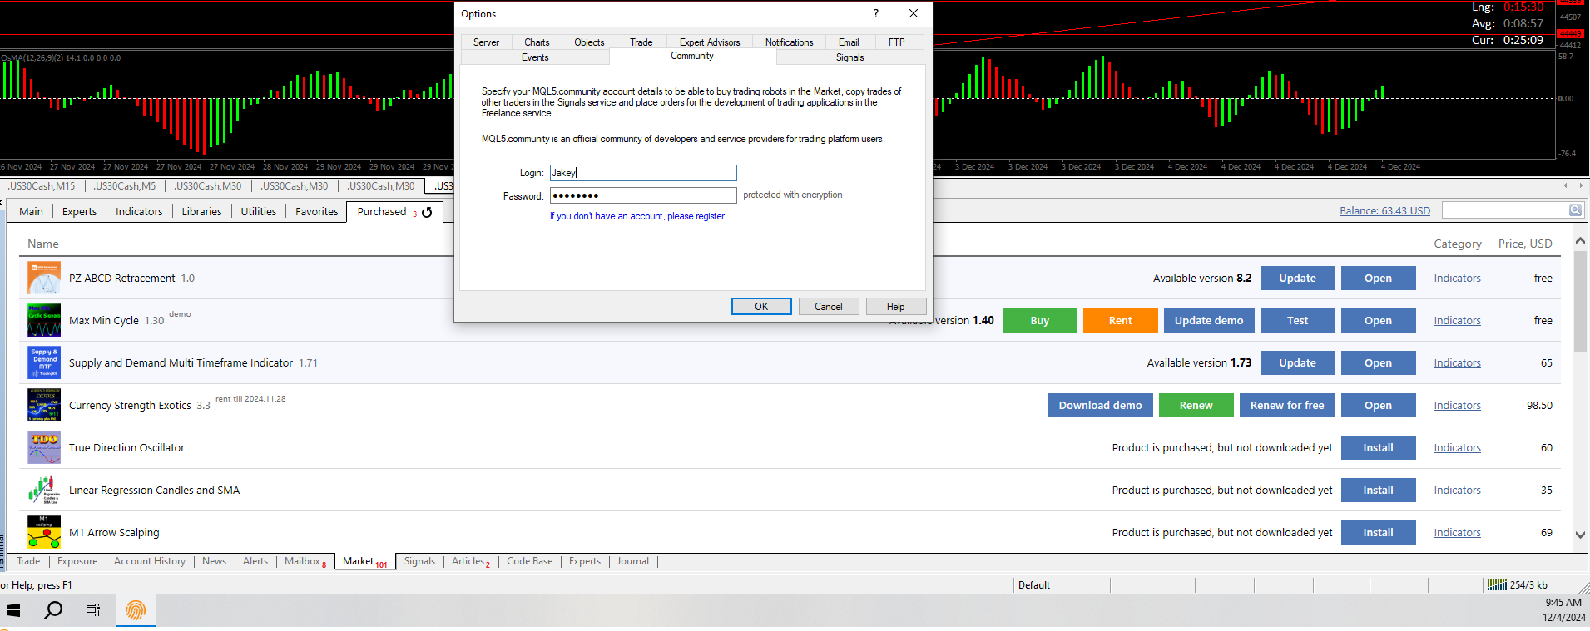Click green Renew button
1590x631 pixels.
(x=1196, y=405)
